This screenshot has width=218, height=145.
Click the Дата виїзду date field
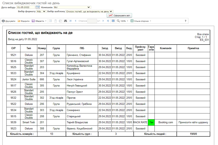tap(26, 7)
